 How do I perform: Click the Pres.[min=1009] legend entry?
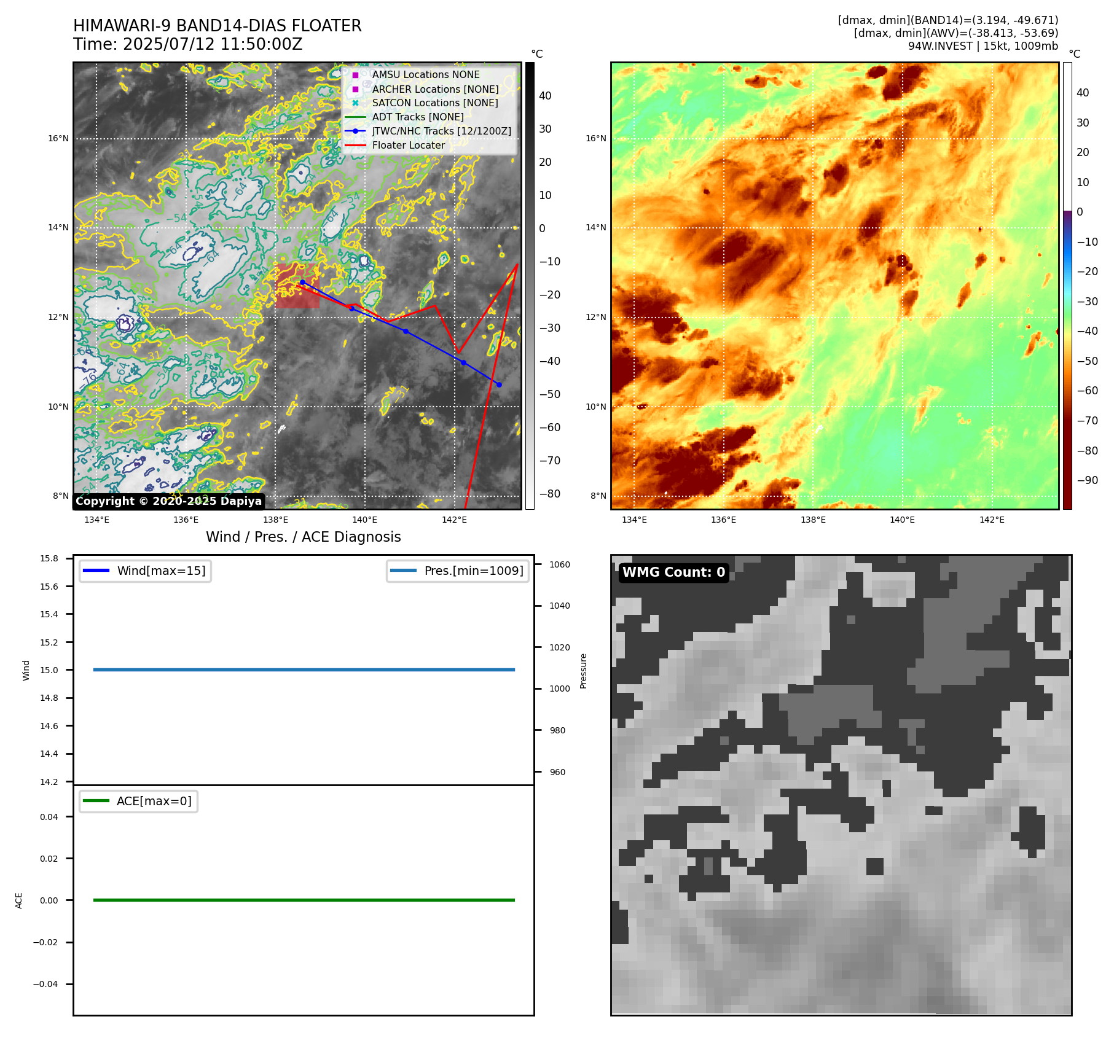(x=458, y=571)
